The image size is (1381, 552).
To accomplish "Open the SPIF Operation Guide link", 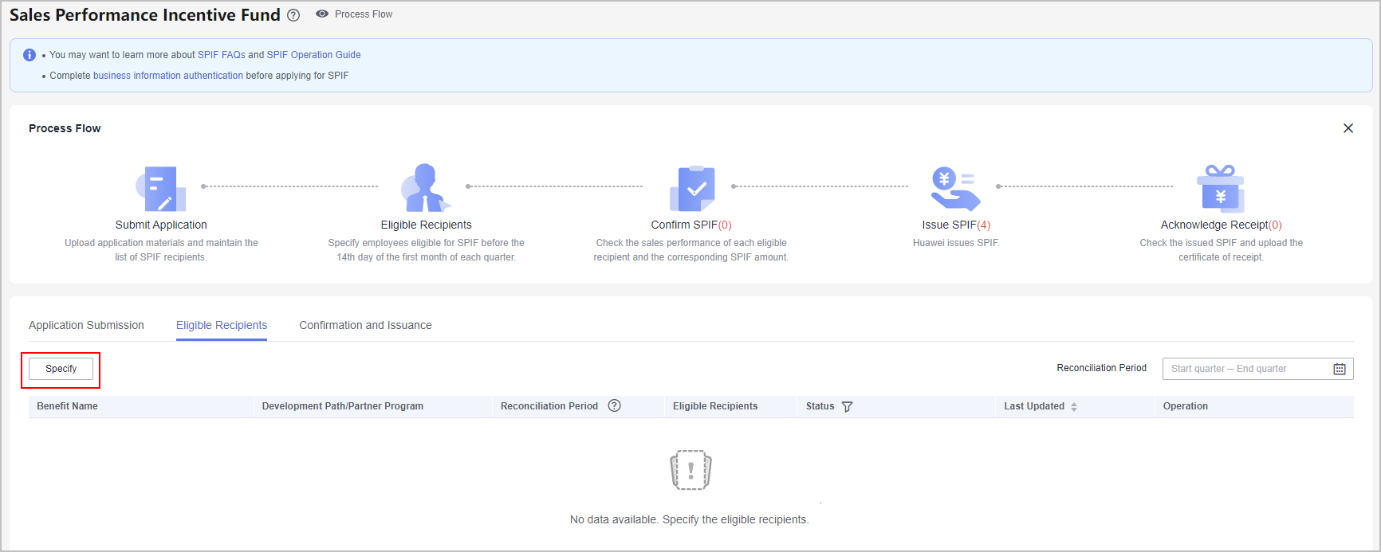I will (313, 55).
